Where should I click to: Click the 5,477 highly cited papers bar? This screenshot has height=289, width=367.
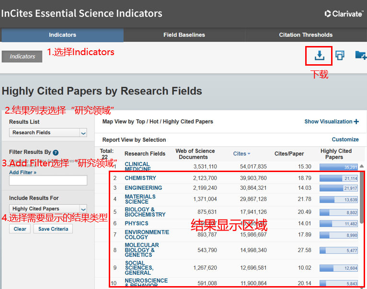338,250
